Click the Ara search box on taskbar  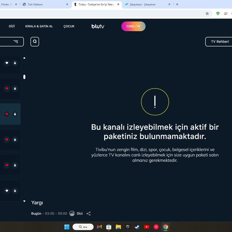[83, 227]
